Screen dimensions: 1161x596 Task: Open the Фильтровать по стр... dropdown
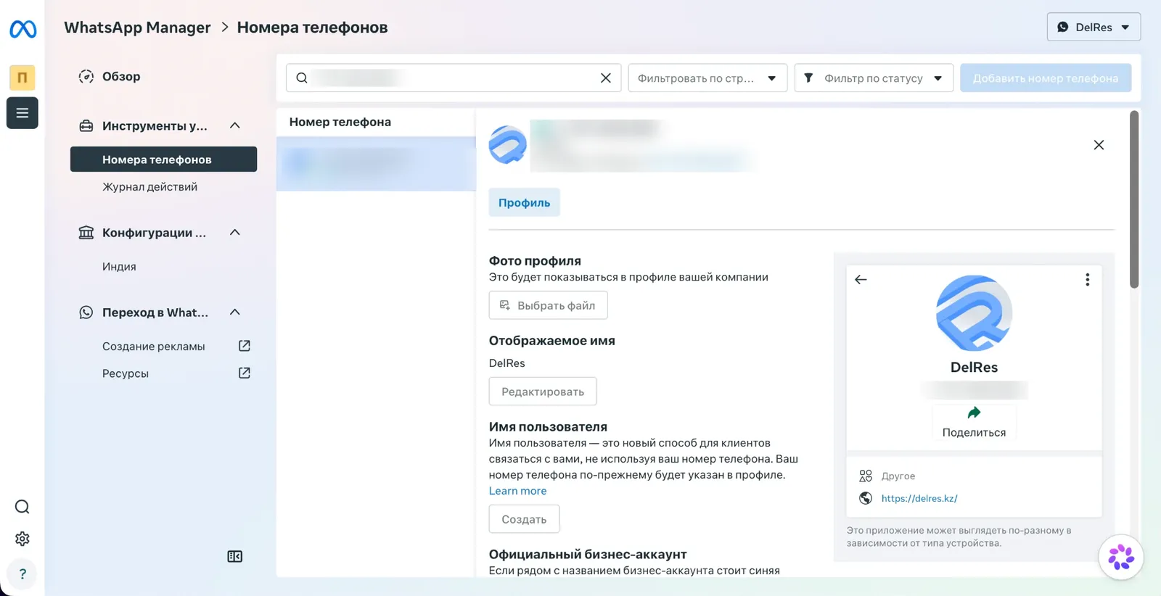(x=707, y=78)
